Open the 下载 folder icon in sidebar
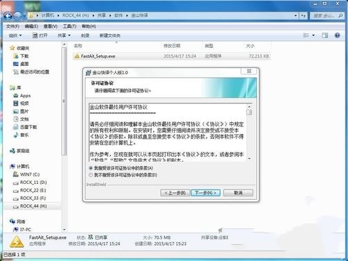348x261 pixels. [16, 56]
